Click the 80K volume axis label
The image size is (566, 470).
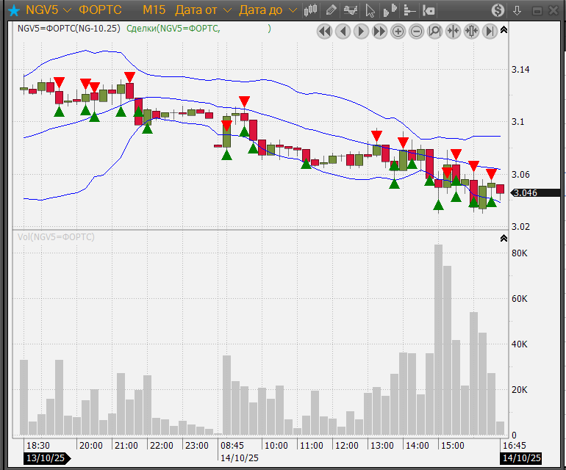520,253
